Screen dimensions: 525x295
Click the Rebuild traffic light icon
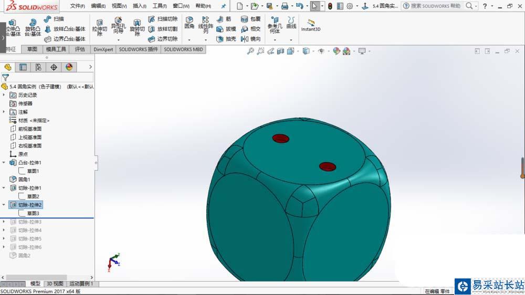click(330, 6)
